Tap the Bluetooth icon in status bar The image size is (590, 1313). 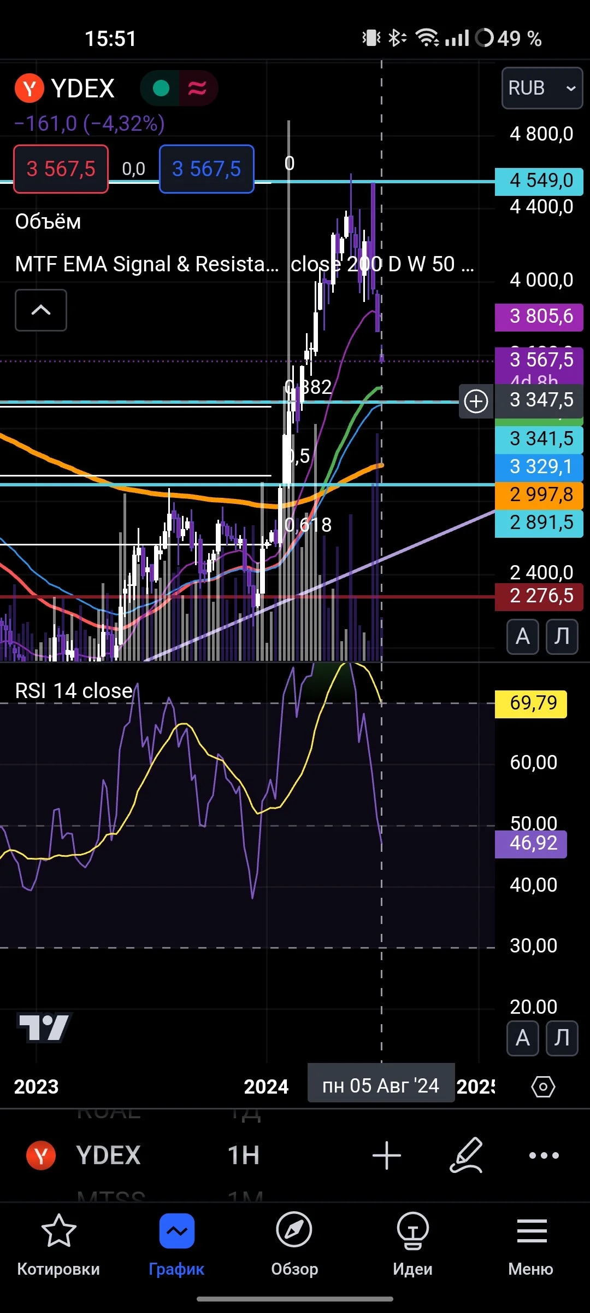[x=397, y=38]
